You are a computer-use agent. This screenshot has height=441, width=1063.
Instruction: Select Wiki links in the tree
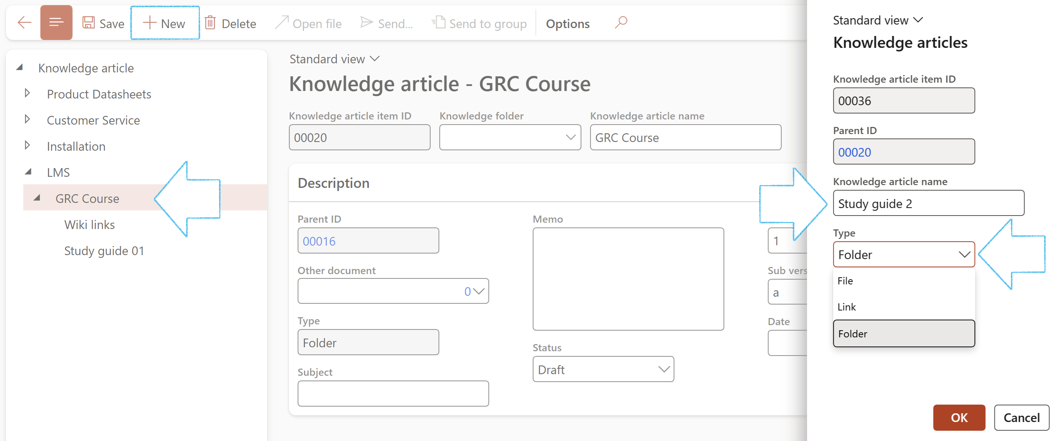tap(89, 225)
